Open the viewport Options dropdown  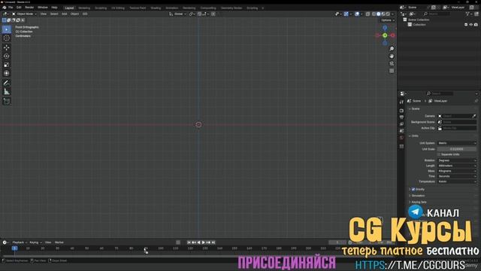pos(388,20)
